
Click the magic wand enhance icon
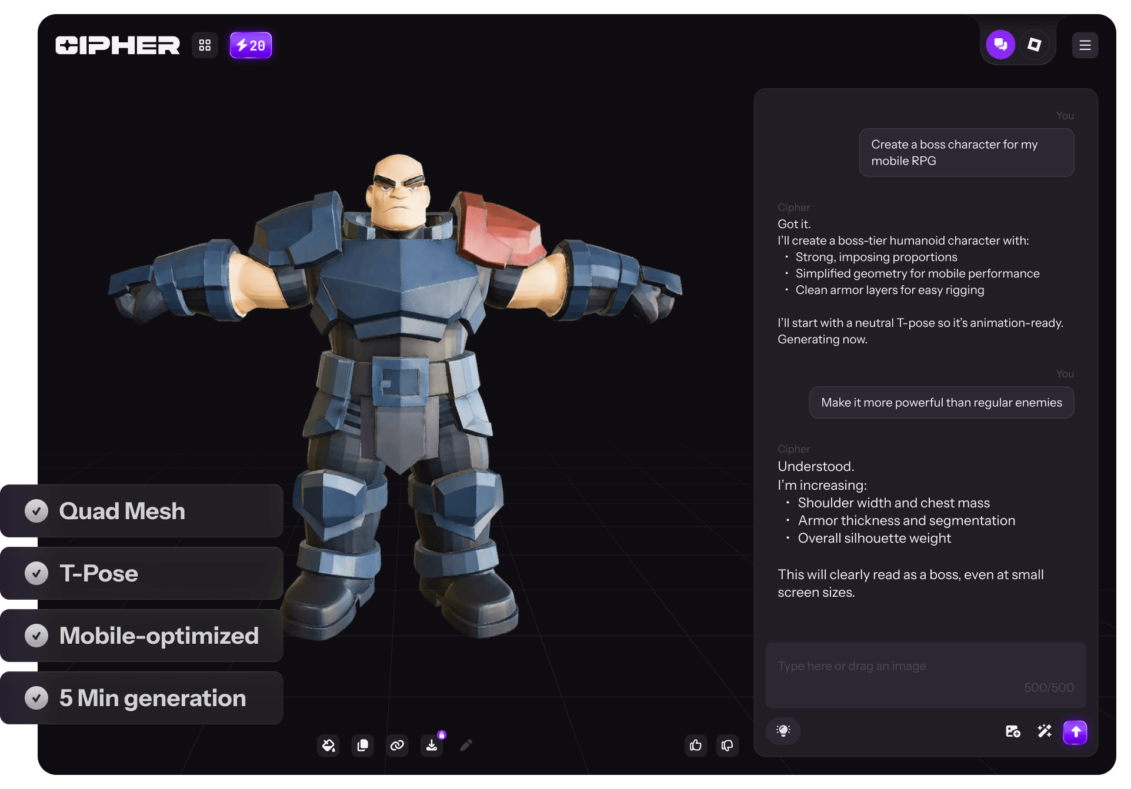click(1045, 731)
